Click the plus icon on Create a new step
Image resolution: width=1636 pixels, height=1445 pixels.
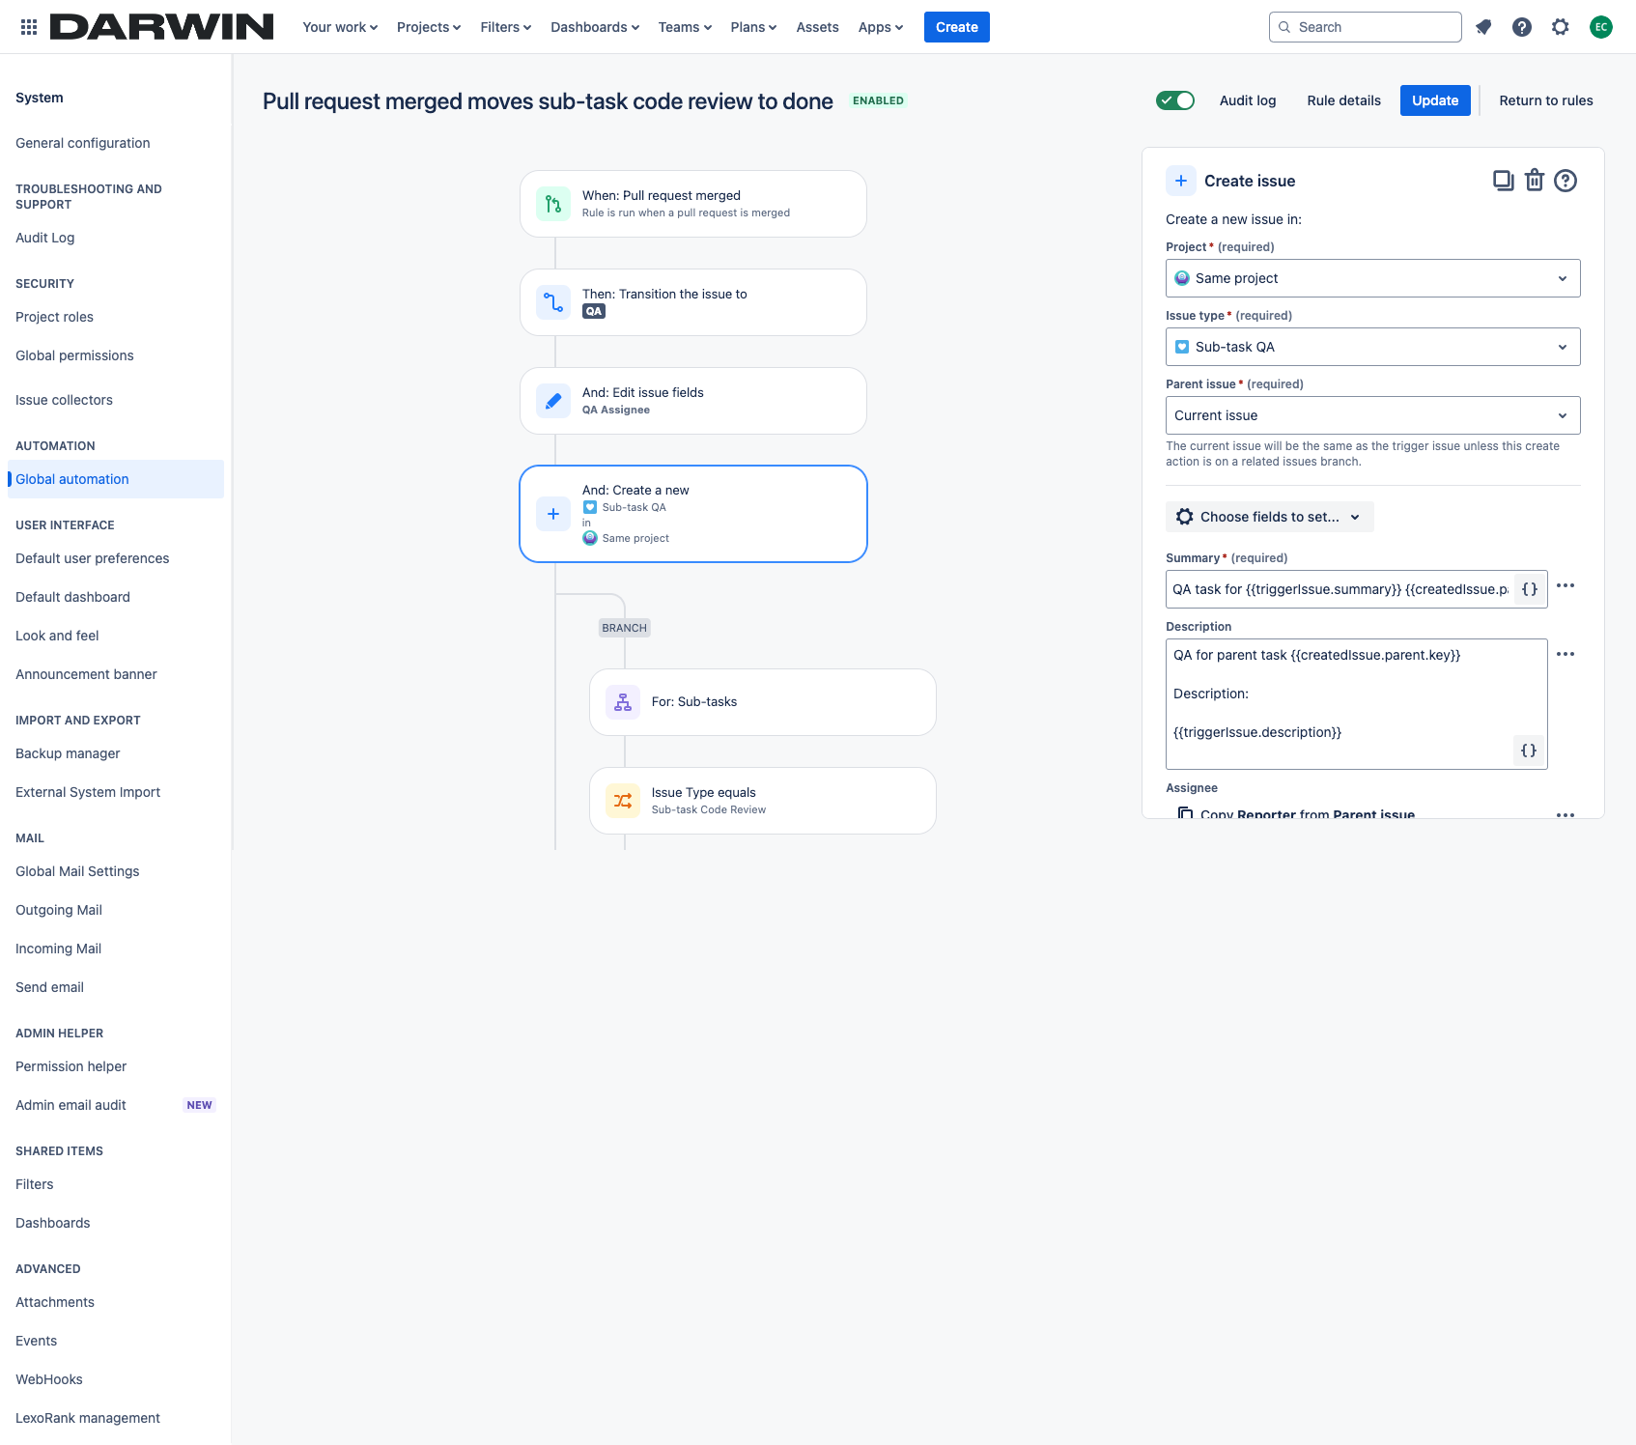pos(553,514)
